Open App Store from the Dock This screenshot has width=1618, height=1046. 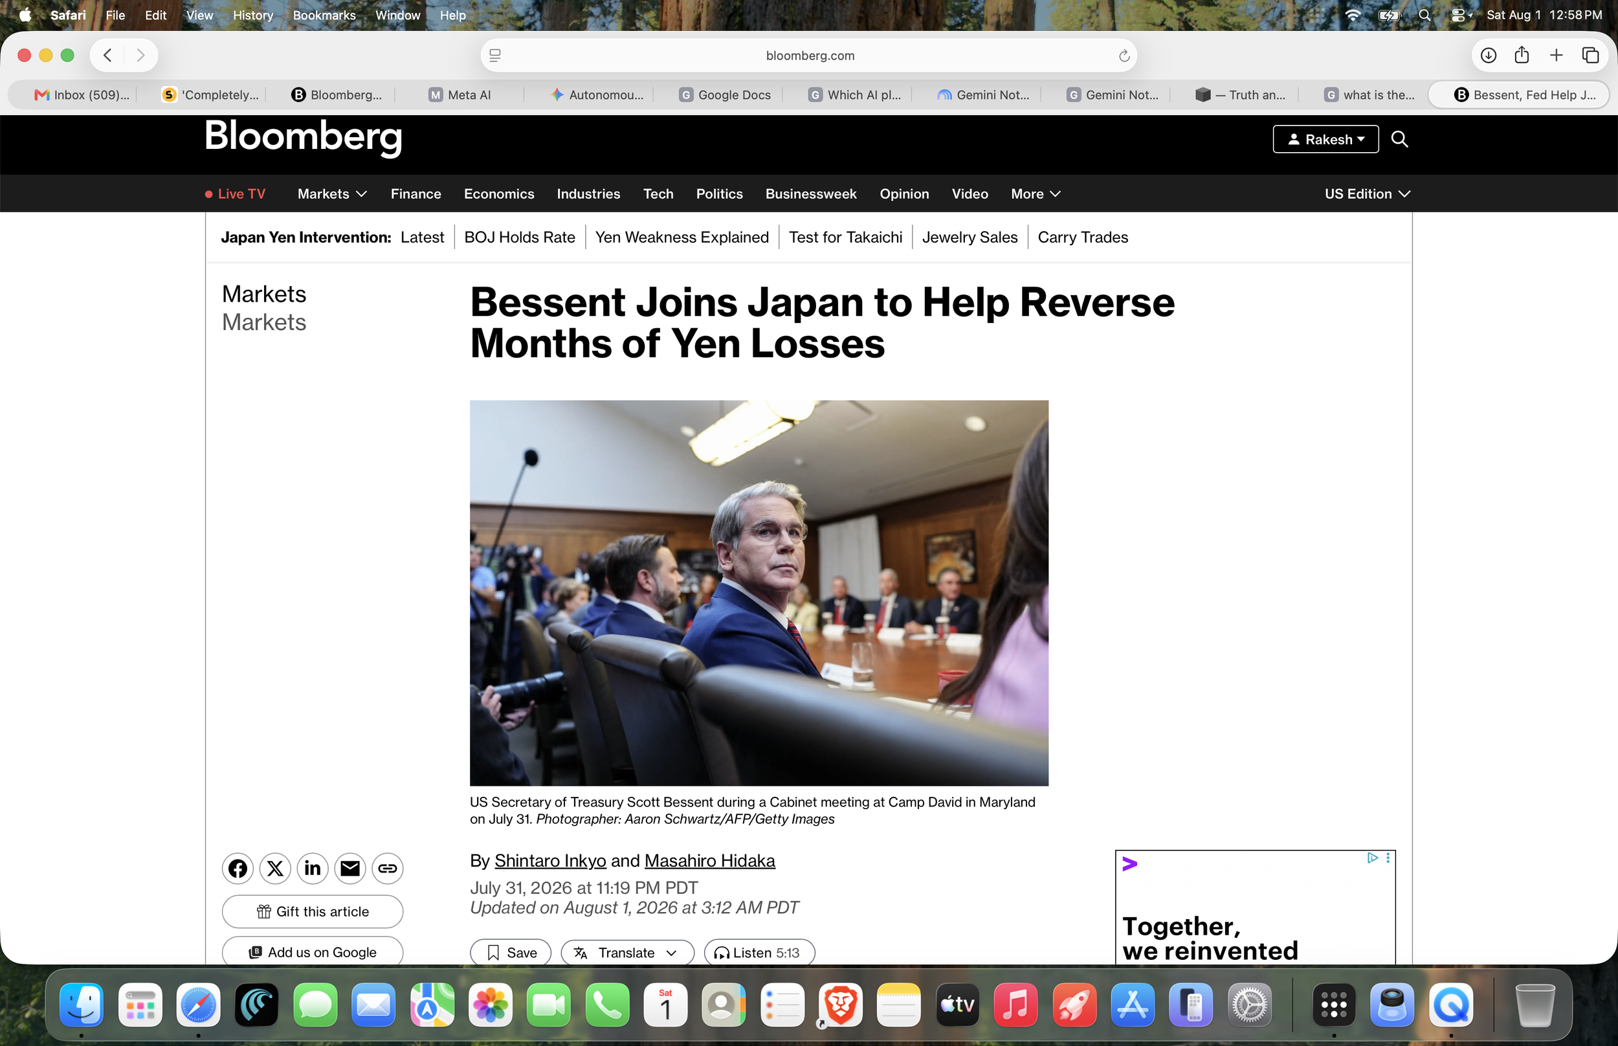point(1133,1005)
